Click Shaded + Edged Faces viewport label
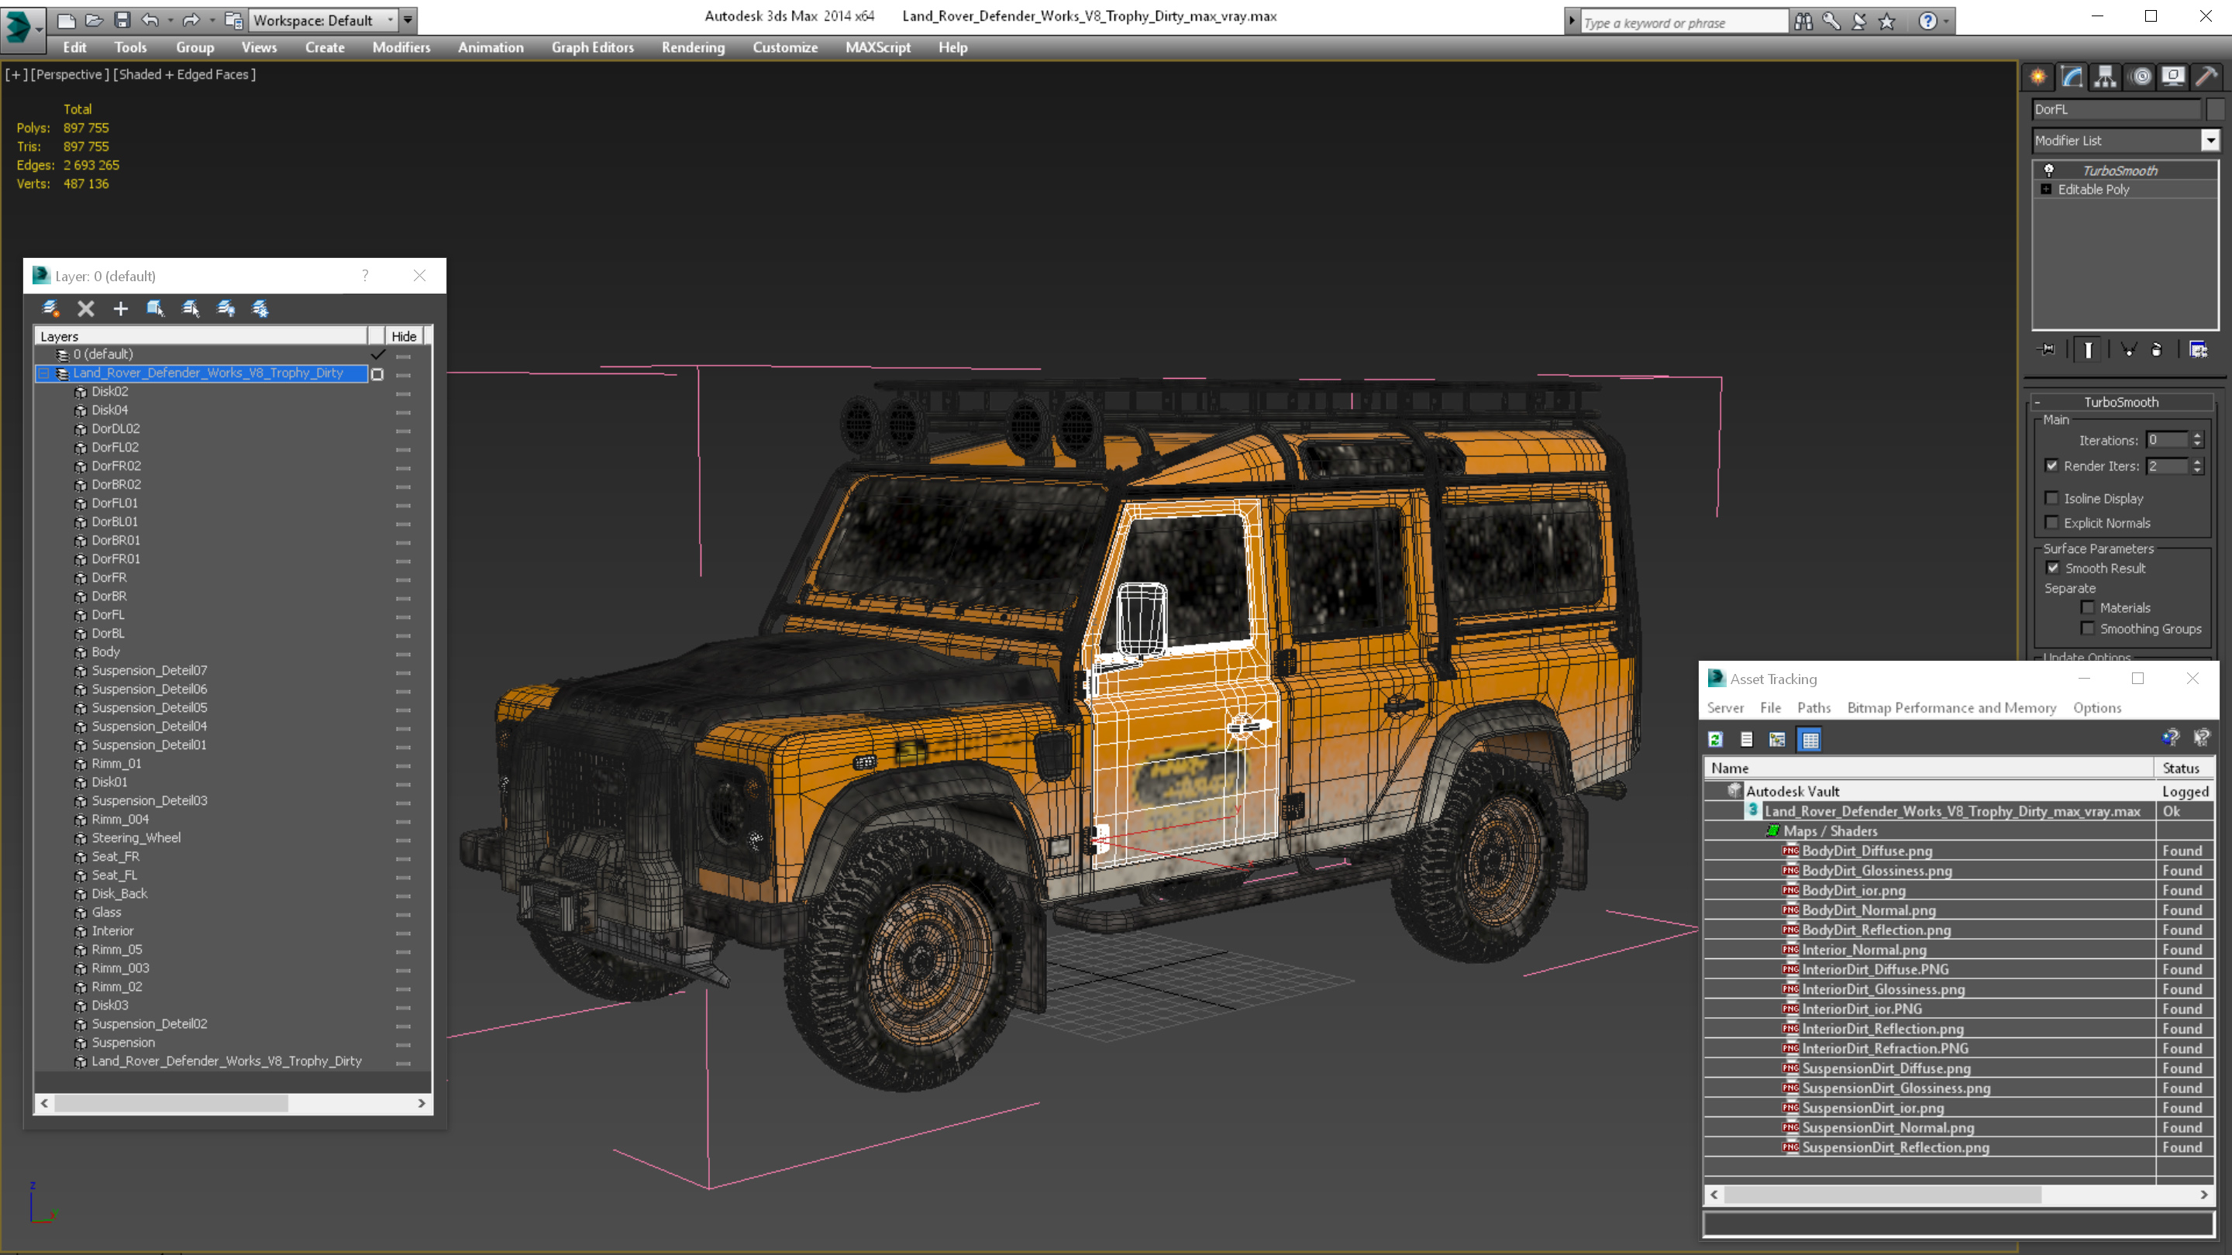 (x=184, y=74)
